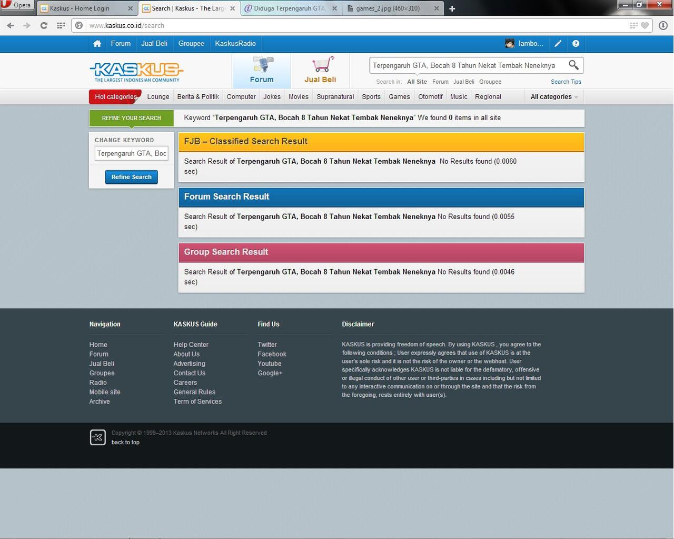The height and width of the screenshot is (539, 674).
Task: Select the Hot categories tab
Action: pos(115,97)
